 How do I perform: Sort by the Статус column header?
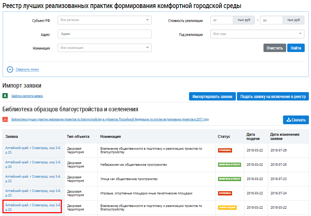224,136
